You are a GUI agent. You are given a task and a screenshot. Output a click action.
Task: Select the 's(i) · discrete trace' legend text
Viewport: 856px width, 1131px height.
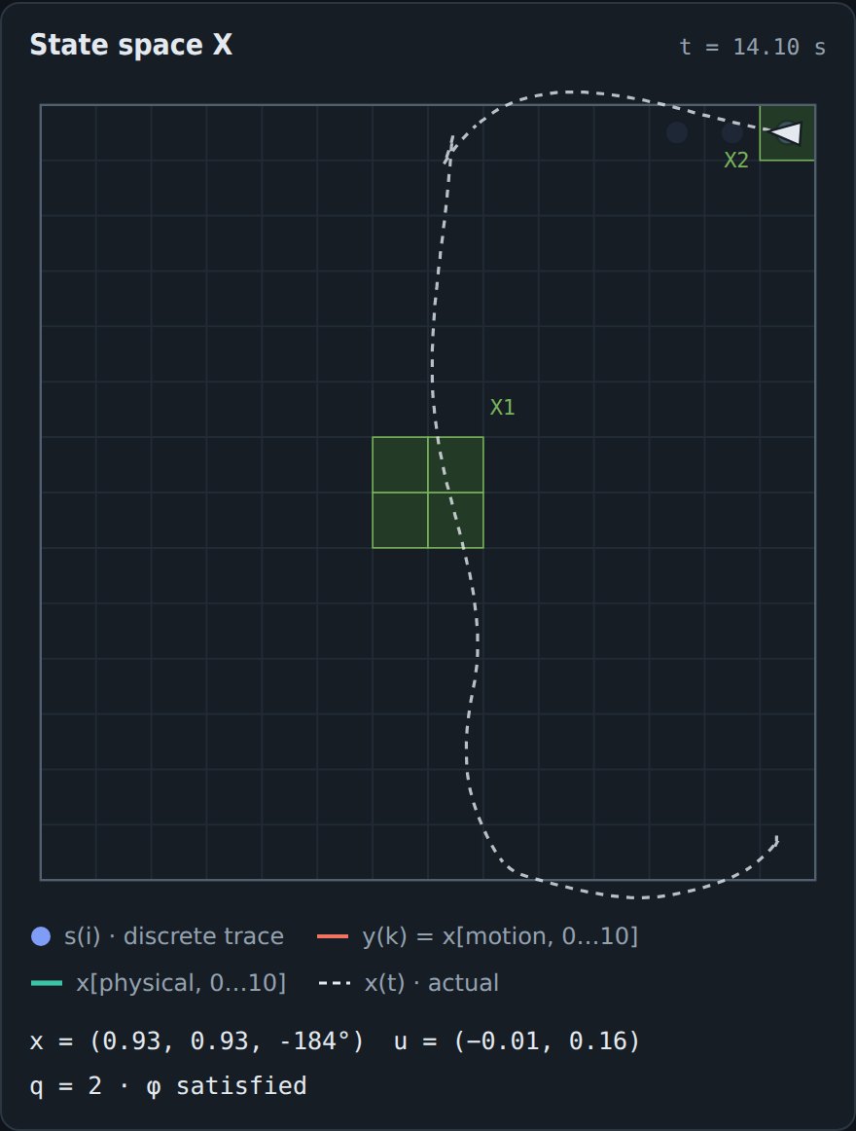coord(174,936)
